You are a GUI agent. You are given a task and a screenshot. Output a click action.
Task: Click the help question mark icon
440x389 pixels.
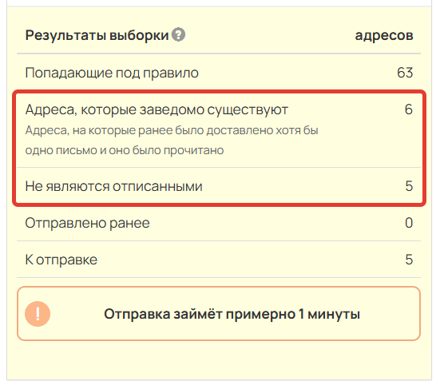(x=178, y=35)
